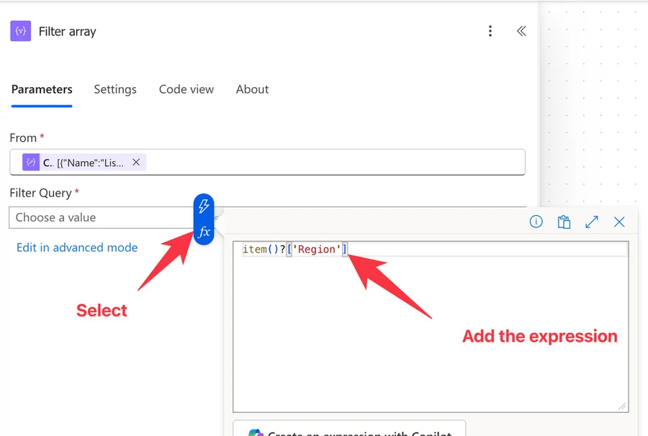Close the expression editor popup

click(x=619, y=222)
